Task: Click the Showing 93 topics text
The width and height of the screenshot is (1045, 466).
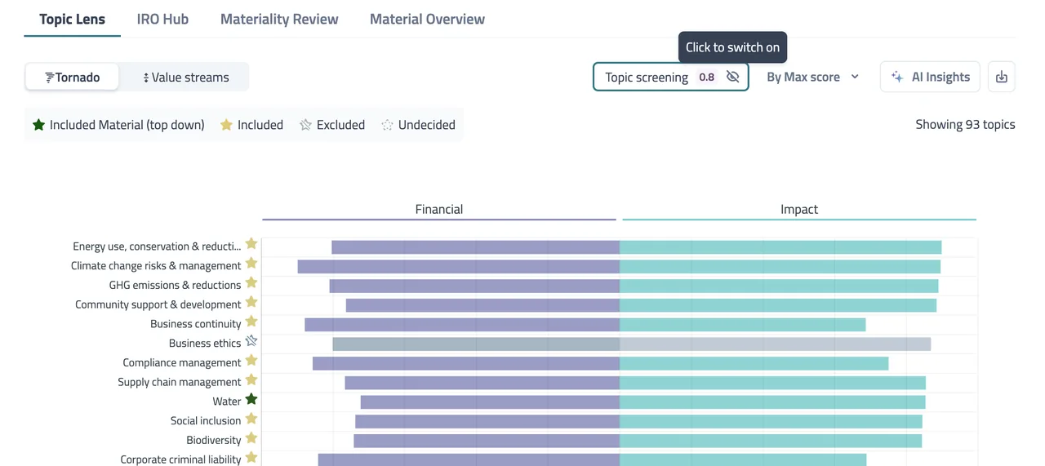Action: pyautogui.click(x=965, y=125)
